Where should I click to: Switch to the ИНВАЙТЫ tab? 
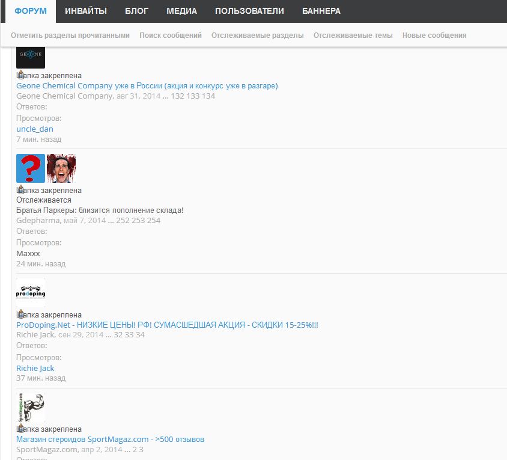[86, 11]
